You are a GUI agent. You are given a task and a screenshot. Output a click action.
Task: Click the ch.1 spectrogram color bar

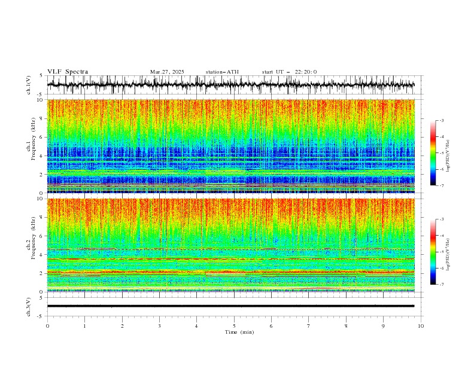point(433,152)
